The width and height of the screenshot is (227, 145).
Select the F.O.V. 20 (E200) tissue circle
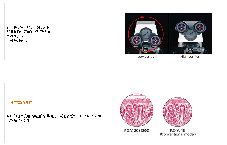click(137, 110)
